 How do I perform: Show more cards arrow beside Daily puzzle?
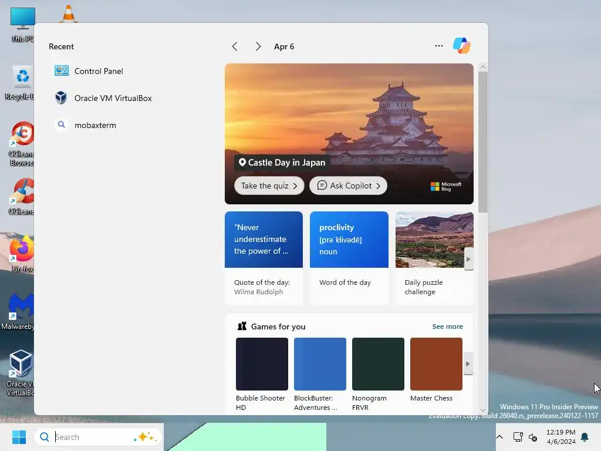[468, 259]
